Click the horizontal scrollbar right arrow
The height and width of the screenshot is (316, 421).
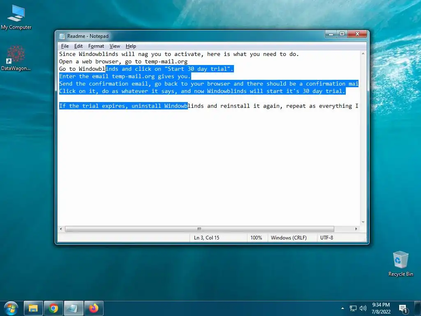click(356, 229)
